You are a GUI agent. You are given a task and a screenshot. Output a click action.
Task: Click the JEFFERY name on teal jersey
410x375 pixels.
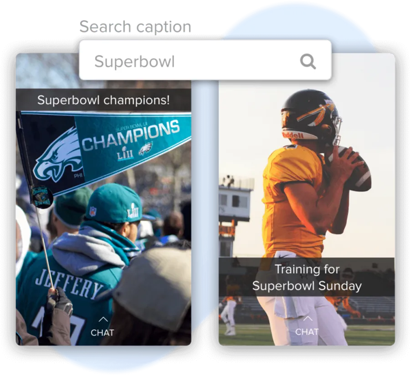[x=69, y=284]
